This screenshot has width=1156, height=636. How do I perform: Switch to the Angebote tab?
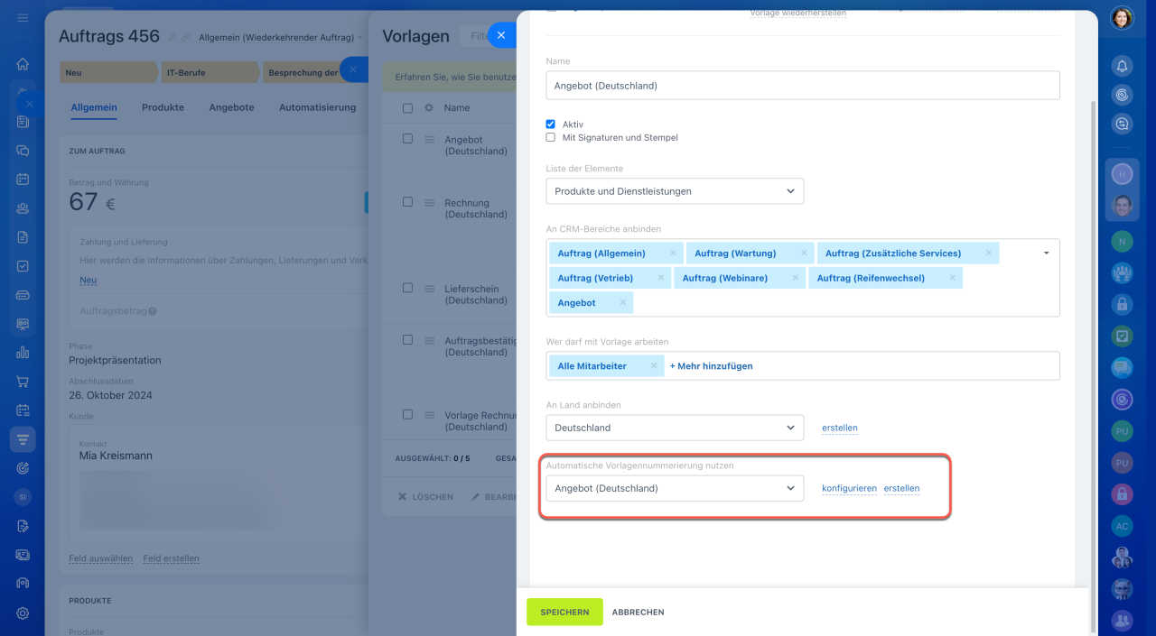pos(231,107)
